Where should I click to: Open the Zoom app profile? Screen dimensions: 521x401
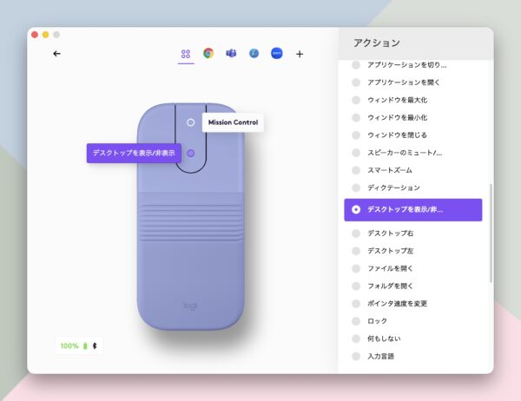point(277,53)
